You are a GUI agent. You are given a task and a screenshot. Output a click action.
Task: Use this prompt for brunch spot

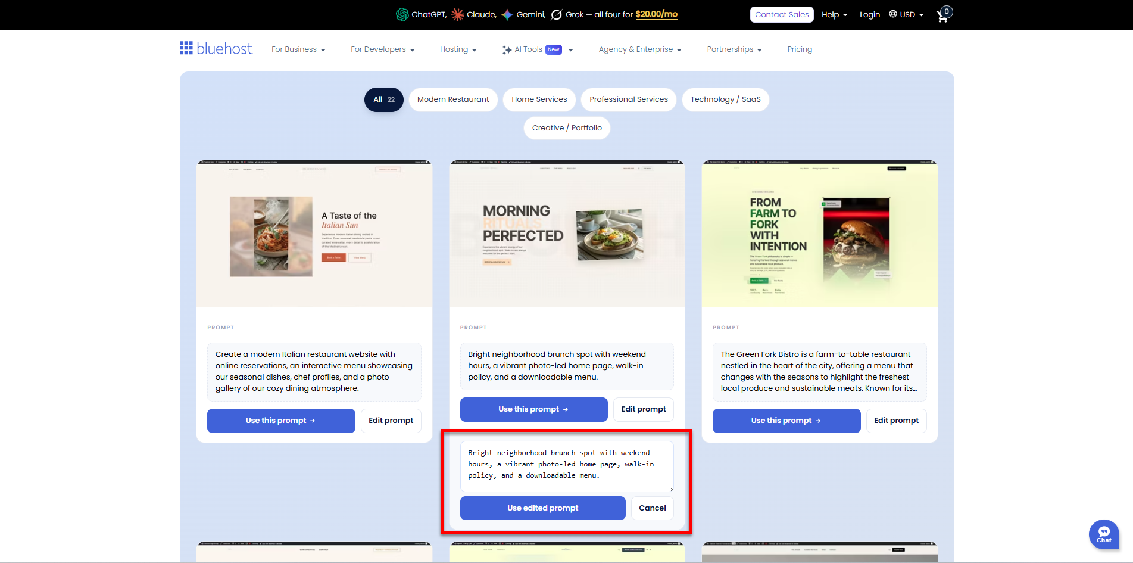pyautogui.click(x=534, y=409)
